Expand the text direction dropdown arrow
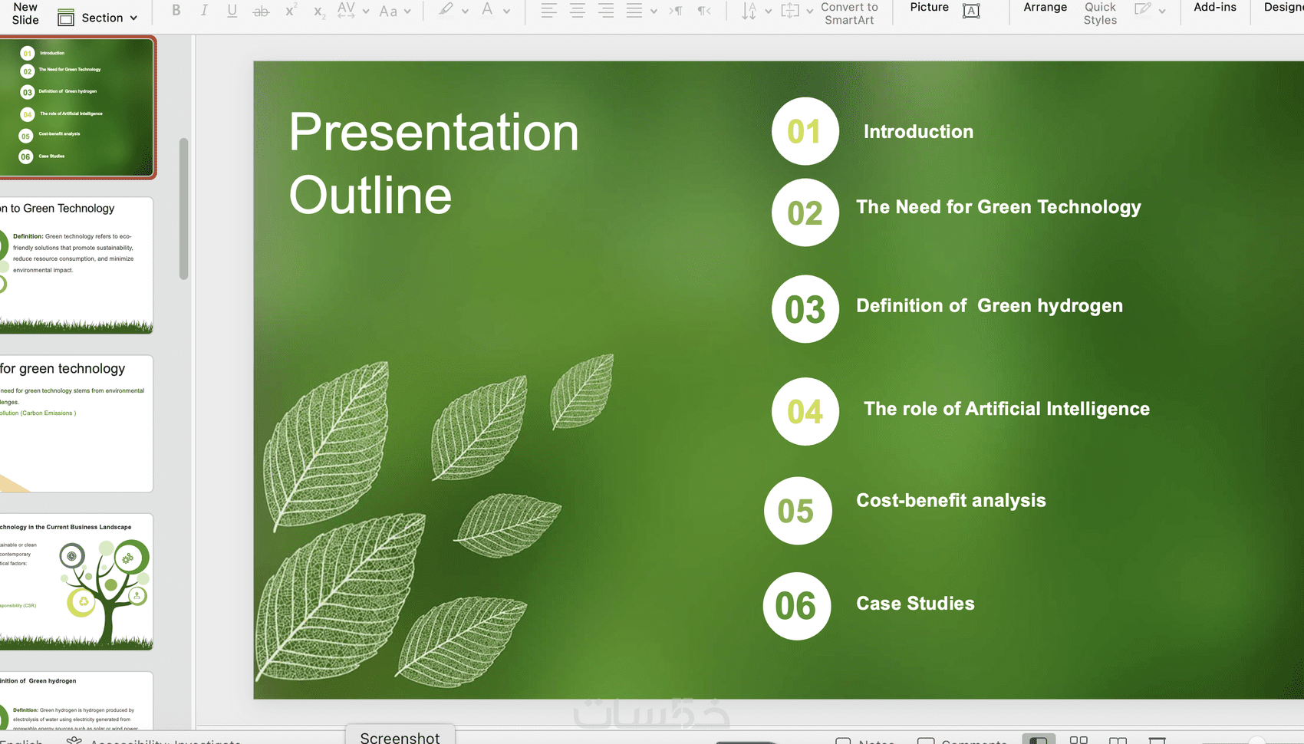 pyautogui.click(x=768, y=12)
